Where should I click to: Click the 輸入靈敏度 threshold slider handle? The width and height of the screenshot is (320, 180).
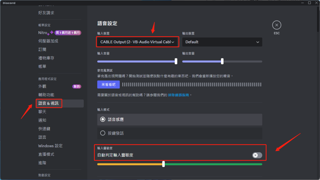(x=163, y=164)
